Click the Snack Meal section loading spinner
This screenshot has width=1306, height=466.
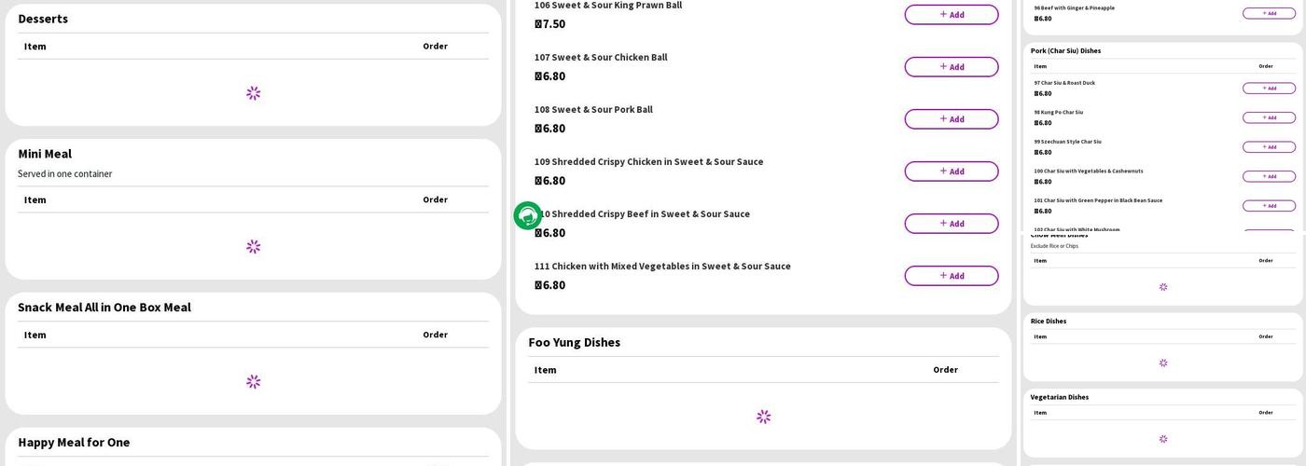click(x=253, y=382)
